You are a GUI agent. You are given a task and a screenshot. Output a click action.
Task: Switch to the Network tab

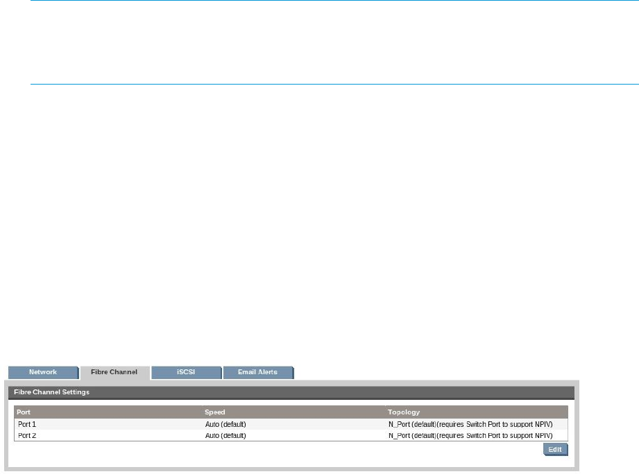pyautogui.click(x=43, y=372)
